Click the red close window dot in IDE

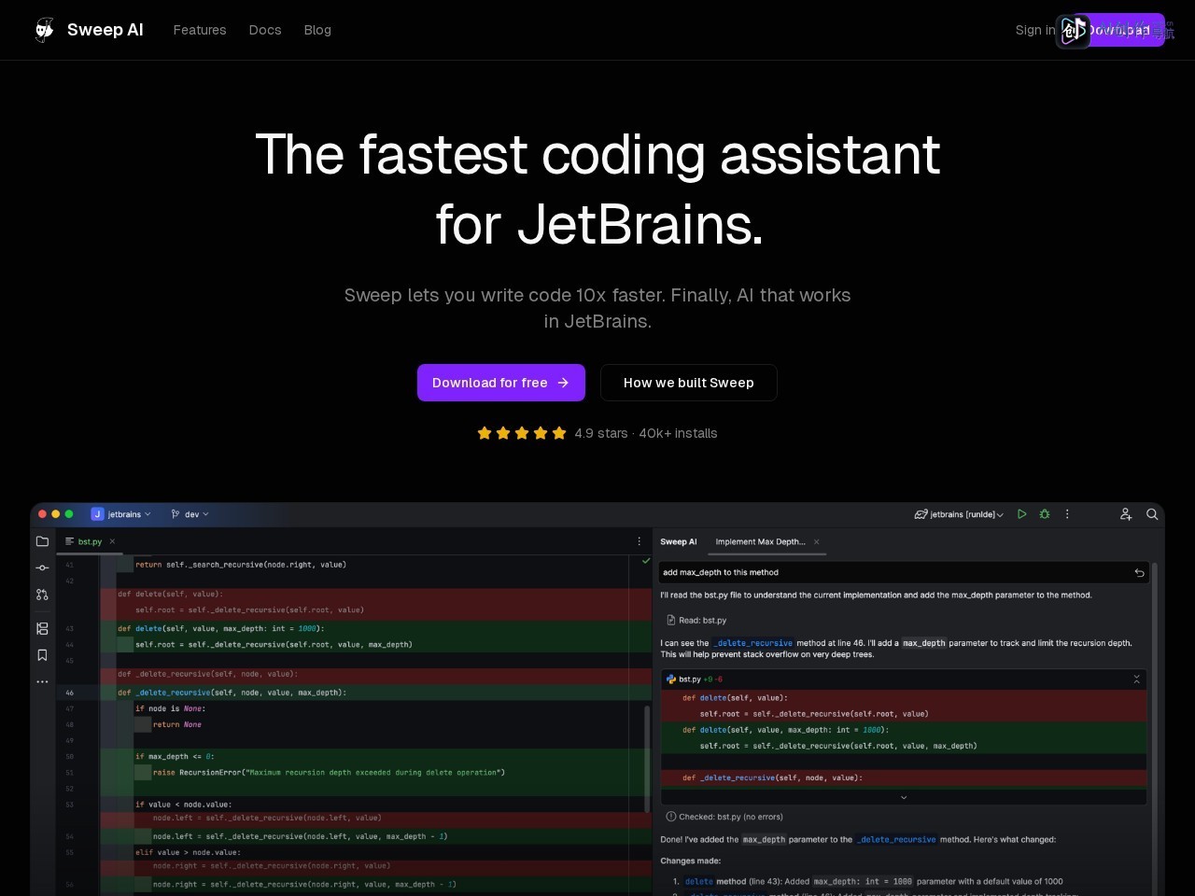(42, 514)
